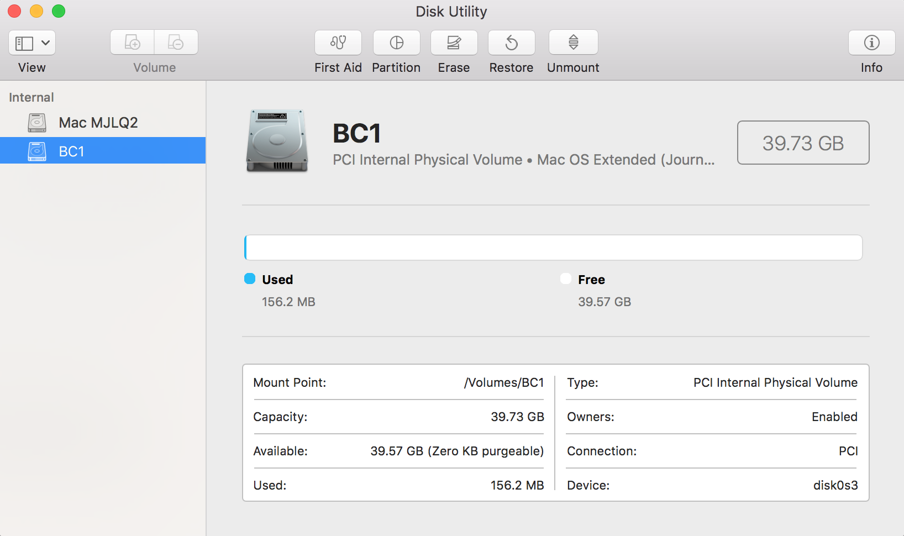Open the View sidebar options dropdown
The height and width of the screenshot is (536, 904).
(x=32, y=43)
